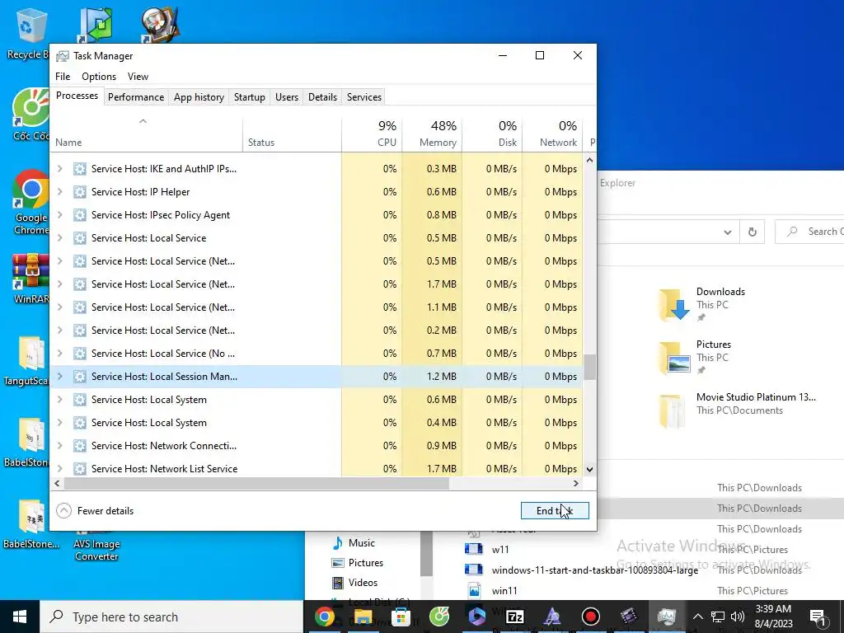The image size is (844, 633).
Task: Click the horizontal scrollbar right arrow
Action: coord(576,483)
